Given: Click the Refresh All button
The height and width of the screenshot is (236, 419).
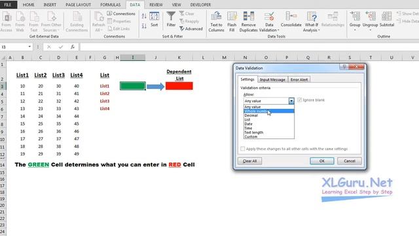Looking at the screenshot, I should tap(99, 22).
